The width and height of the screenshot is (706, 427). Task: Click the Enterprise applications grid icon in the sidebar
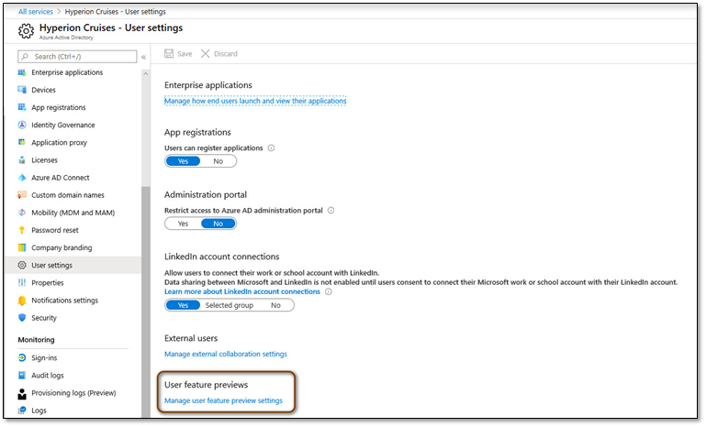tap(22, 72)
